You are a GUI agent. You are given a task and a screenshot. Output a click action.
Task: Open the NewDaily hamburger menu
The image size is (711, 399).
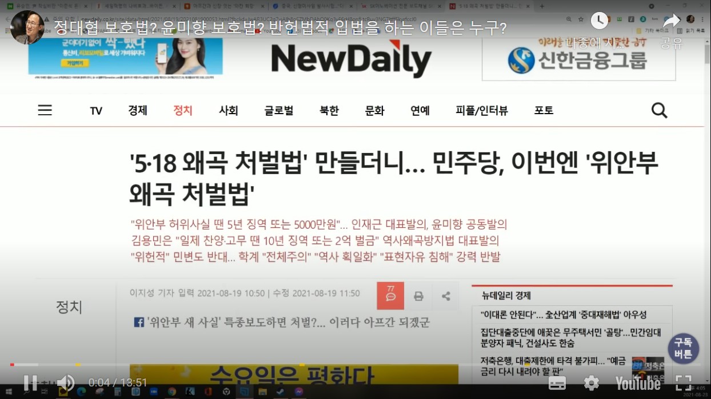[45, 110]
